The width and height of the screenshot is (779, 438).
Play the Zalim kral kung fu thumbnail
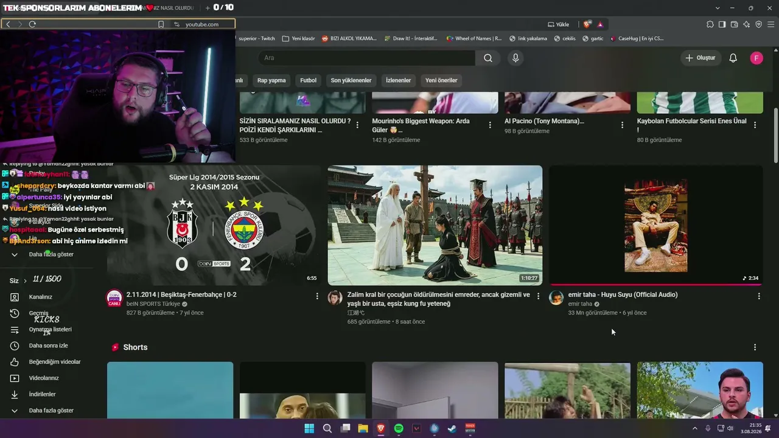point(435,225)
